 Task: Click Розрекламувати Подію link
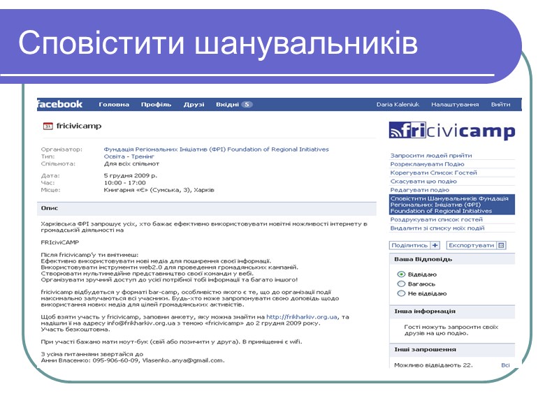427,164
